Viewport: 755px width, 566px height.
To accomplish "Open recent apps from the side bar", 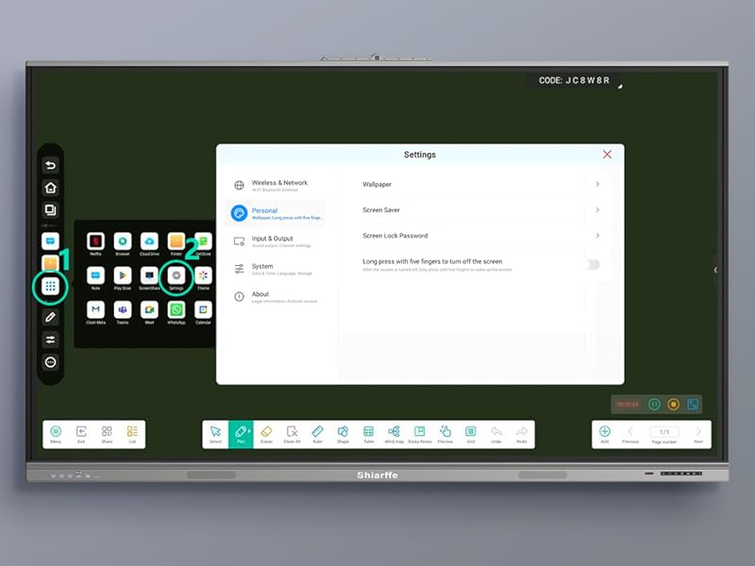I will tap(51, 209).
